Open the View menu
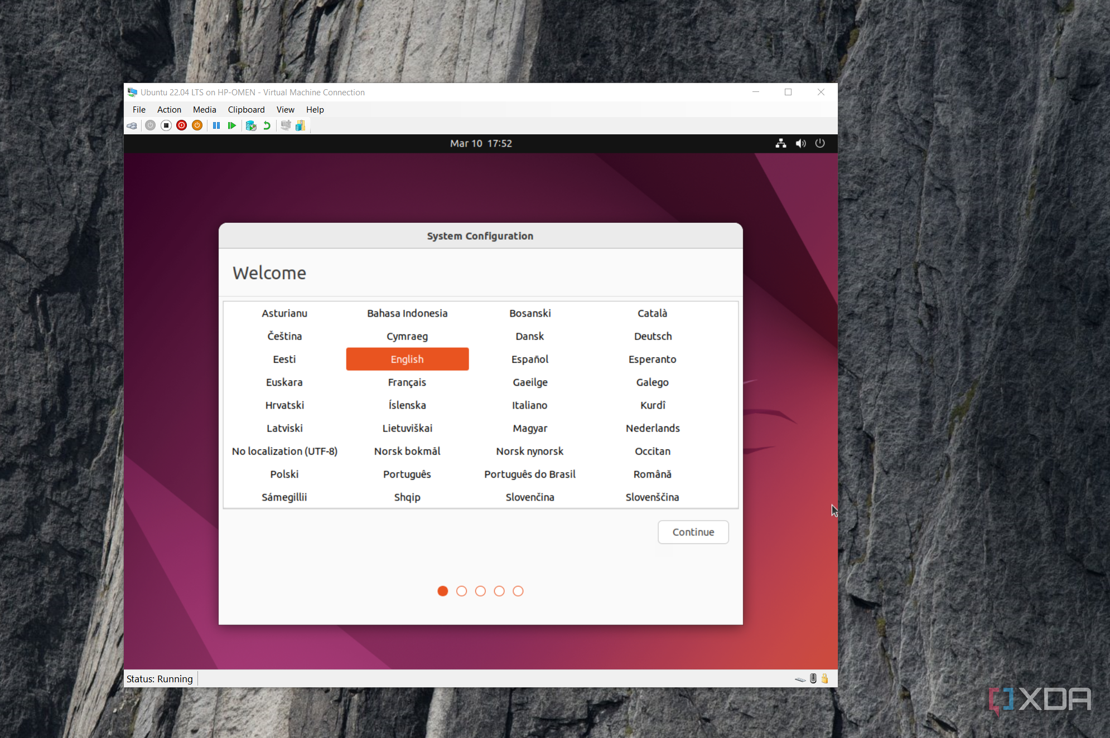The image size is (1110, 738). coord(285,110)
